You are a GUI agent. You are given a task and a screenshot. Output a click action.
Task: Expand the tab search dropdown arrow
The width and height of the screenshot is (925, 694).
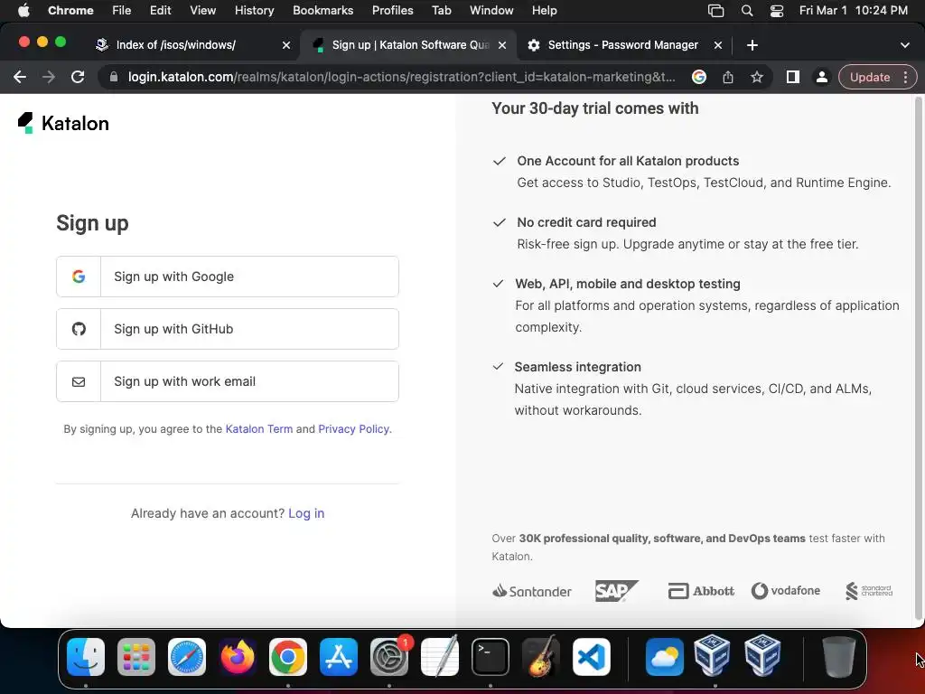pyautogui.click(x=904, y=45)
